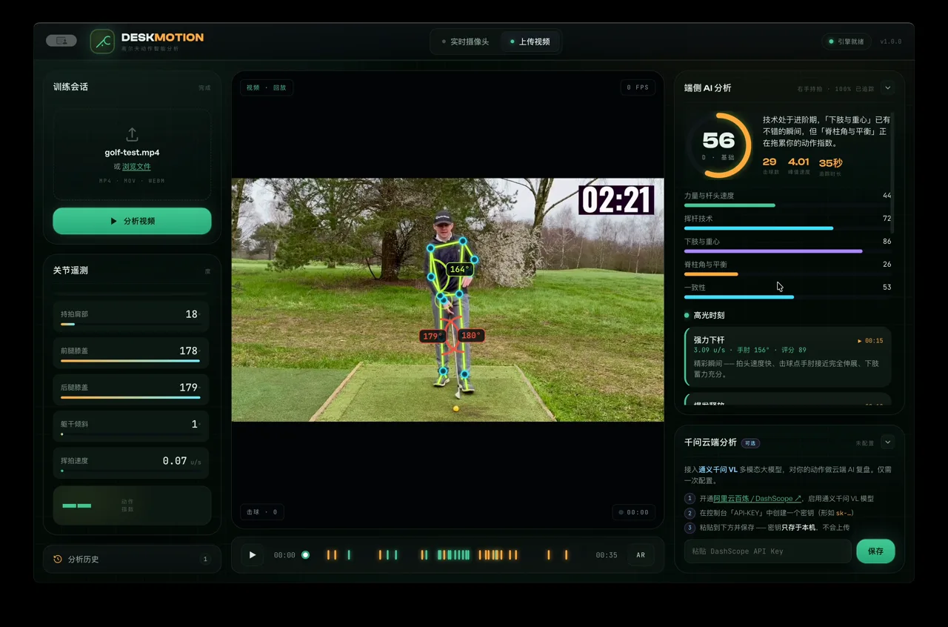
Task: Click the 未配置 status text
Action: click(865, 443)
